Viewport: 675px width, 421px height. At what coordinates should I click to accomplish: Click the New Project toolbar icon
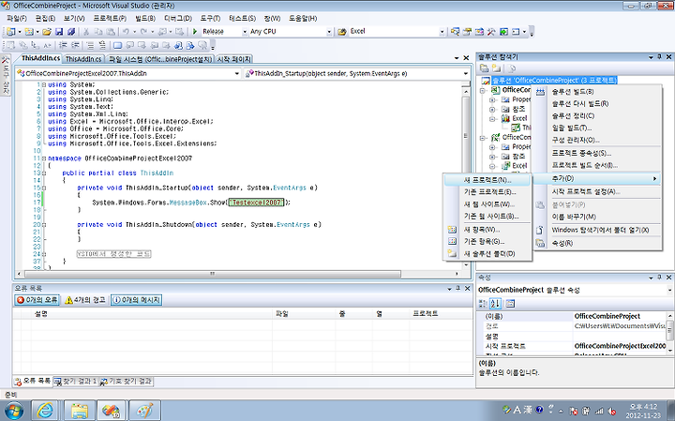(x=10, y=32)
